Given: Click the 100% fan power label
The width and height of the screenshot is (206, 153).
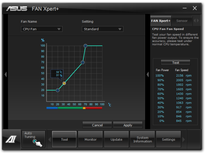Looking at the screenshot, I should tap(159, 76).
